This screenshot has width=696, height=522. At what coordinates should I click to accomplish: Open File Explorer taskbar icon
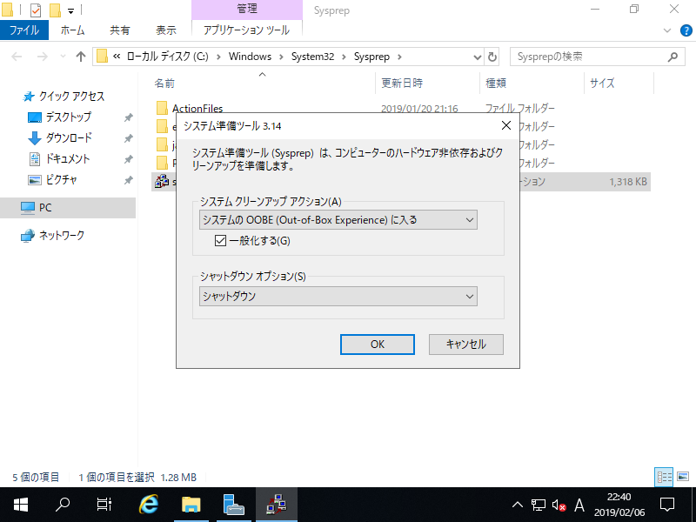click(x=191, y=505)
